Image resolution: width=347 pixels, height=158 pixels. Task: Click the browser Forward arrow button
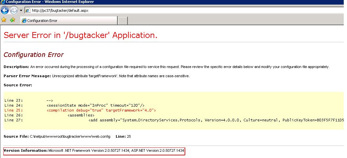point(14,10)
